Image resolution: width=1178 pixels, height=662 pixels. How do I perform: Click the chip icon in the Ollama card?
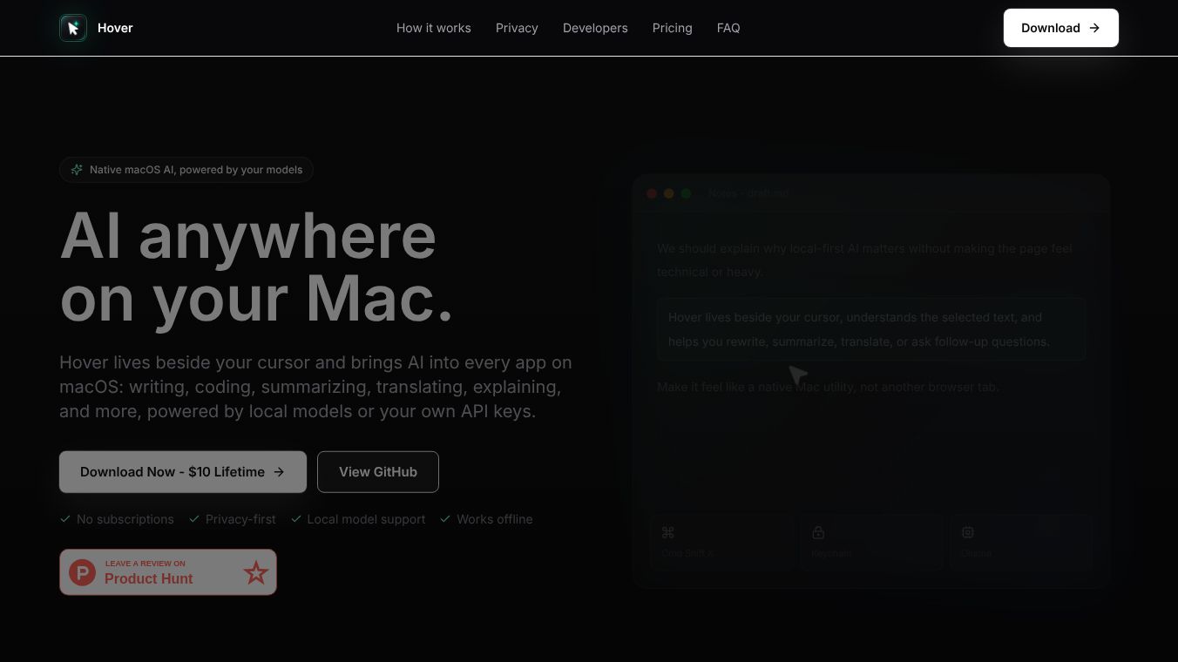pyautogui.click(x=968, y=532)
